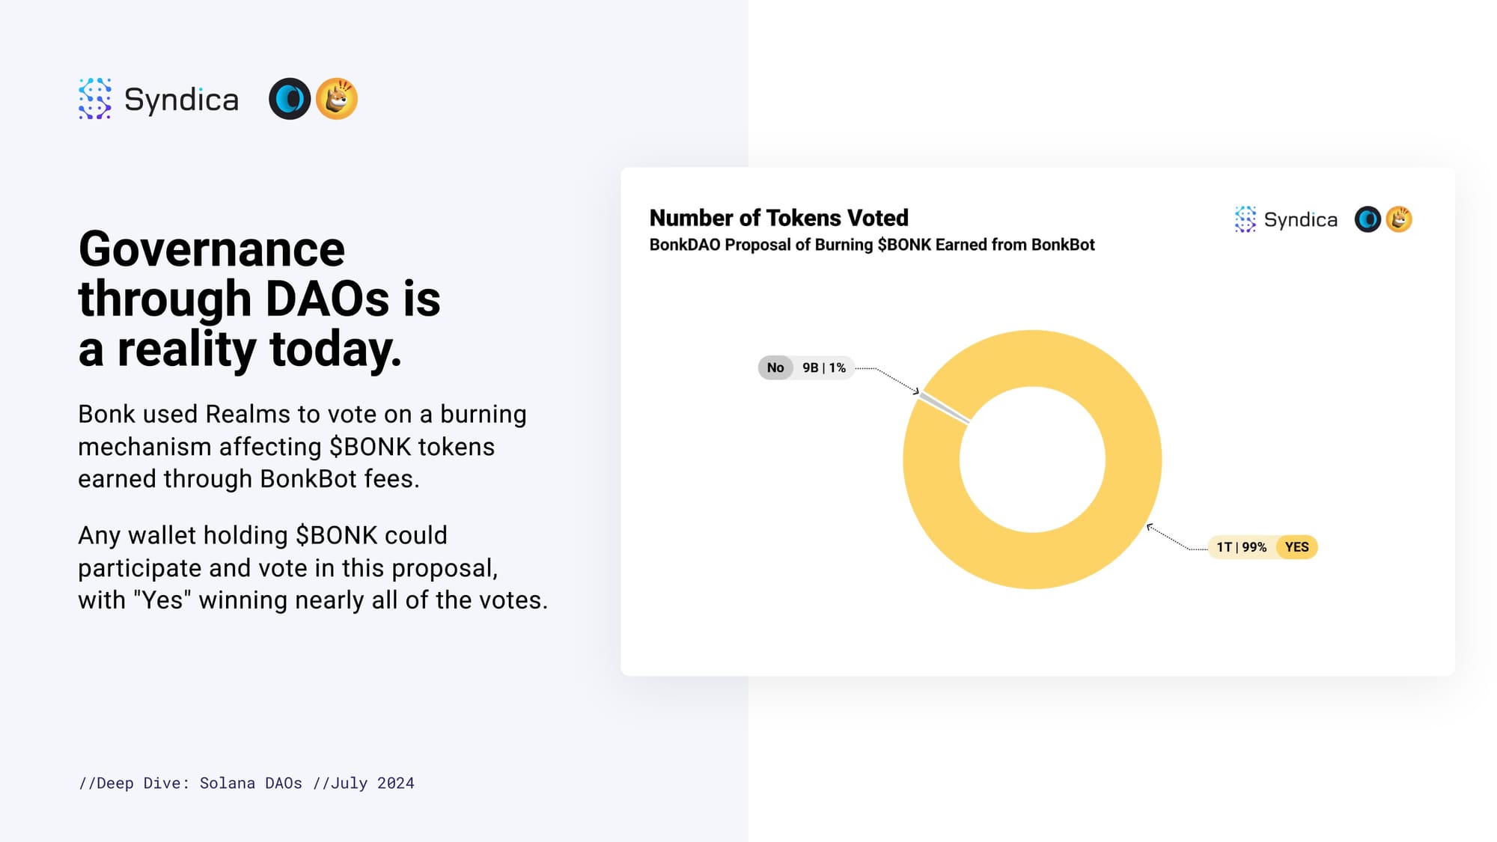Viewport: 1497px width, 842px height.
Task: Click the Syndica wordmark inside the chart card
Action: pyautogui.click(x=1300, y=220)
